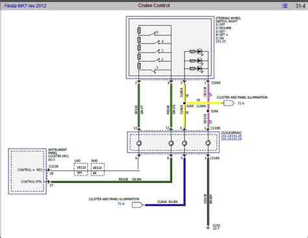Open page 71-4 under lower Cluster Illumination label
The width and height of the screenshot is (308, 238).
[x=121, y=204]
